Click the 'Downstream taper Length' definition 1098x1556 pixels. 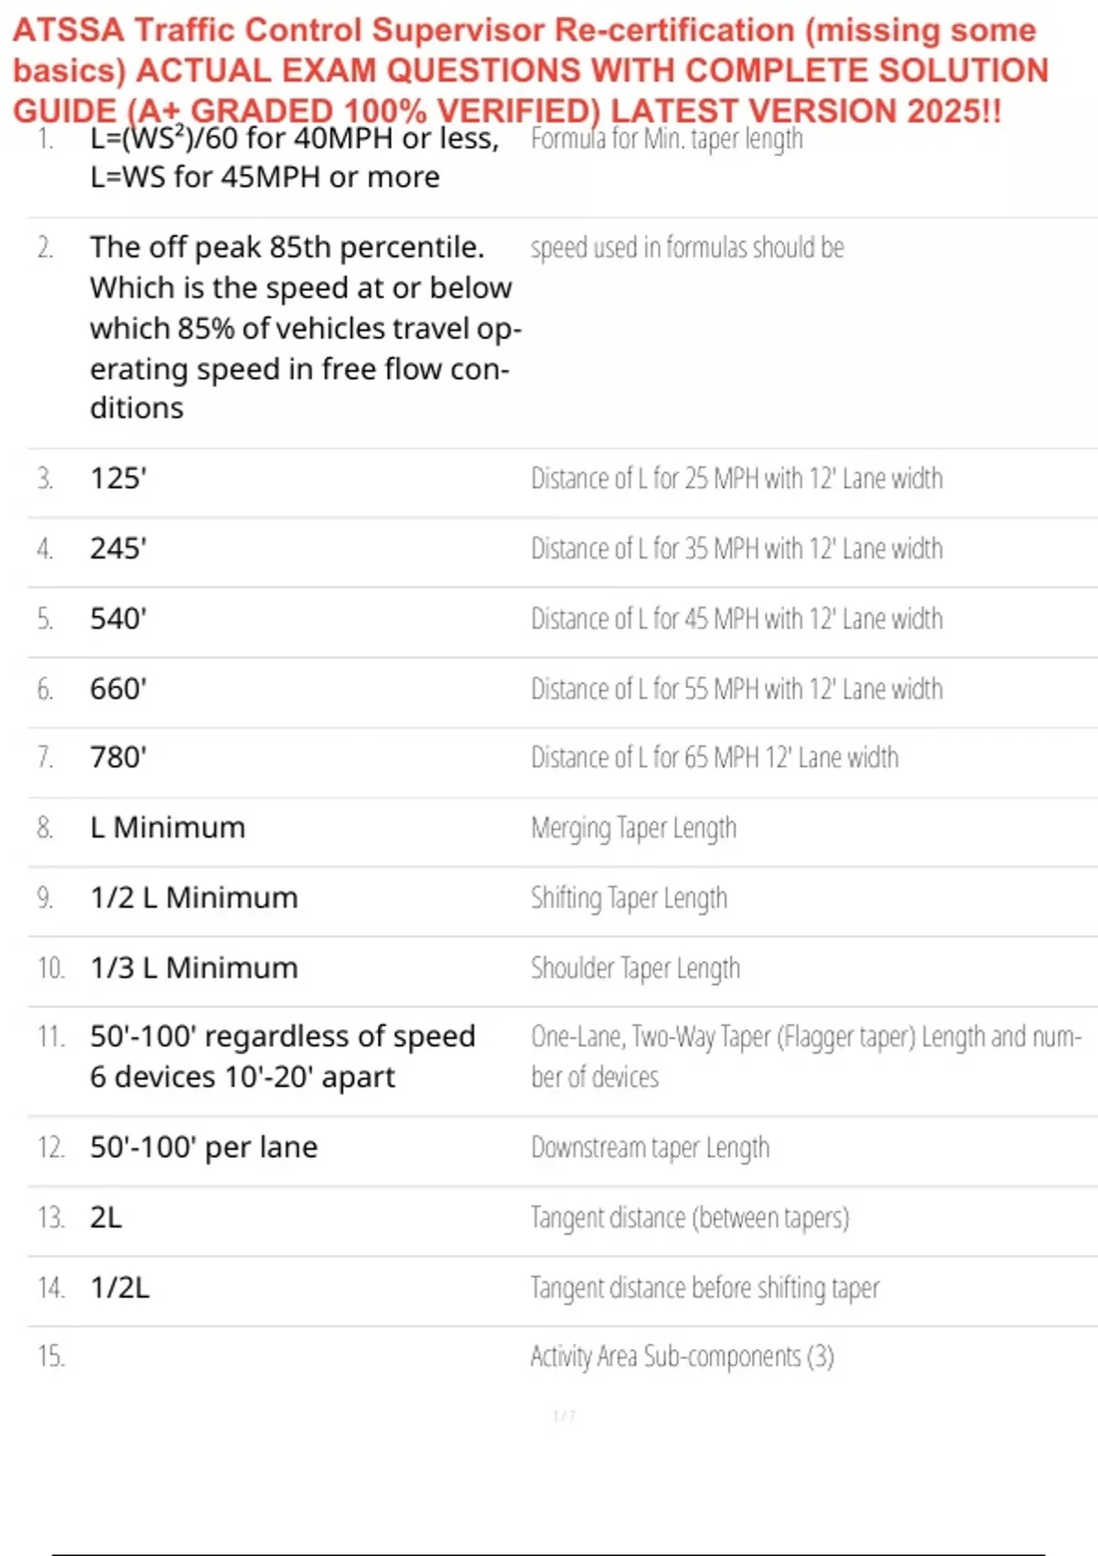tap(650, 1148)
